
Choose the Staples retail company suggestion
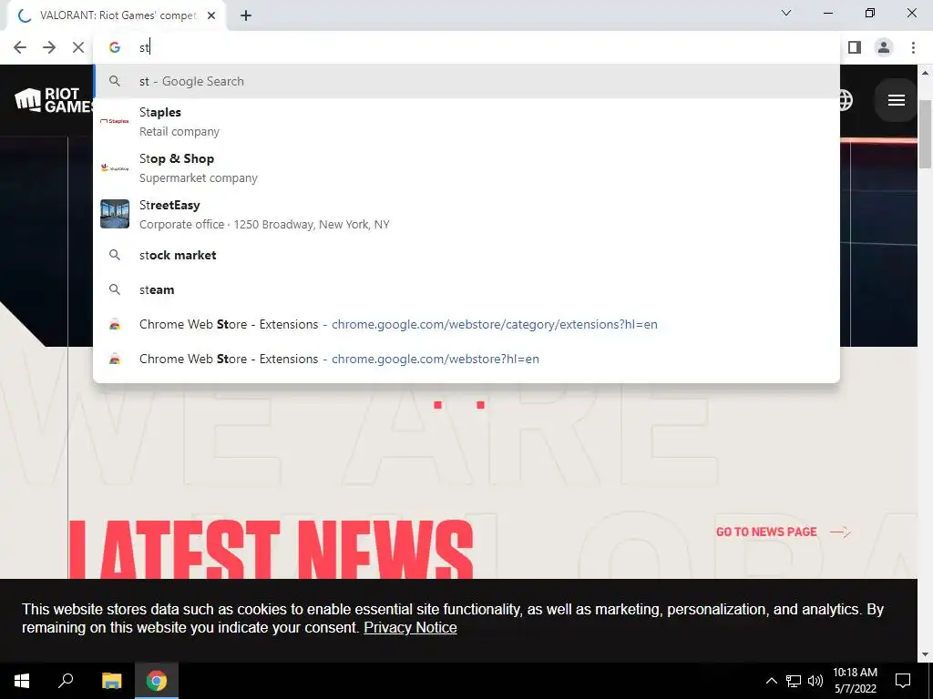tap(466, 121)
